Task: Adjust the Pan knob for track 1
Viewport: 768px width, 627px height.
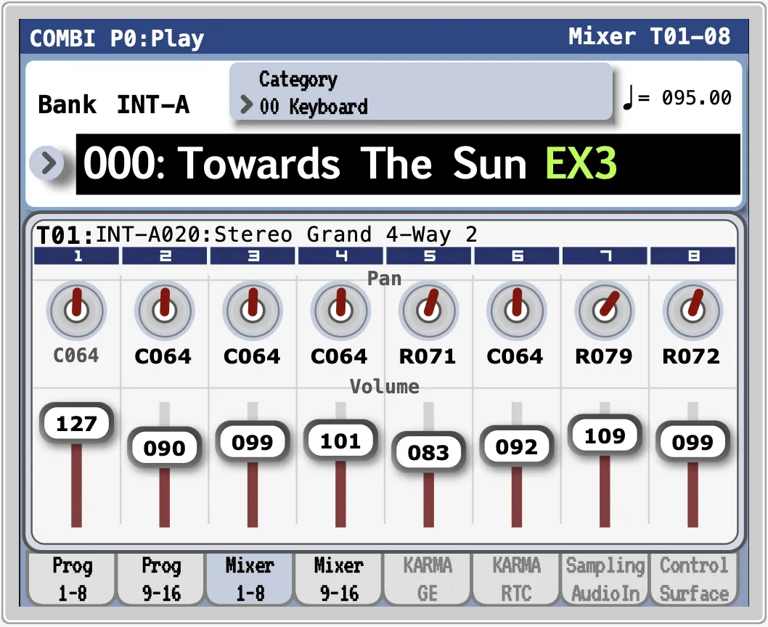Action: [76, 310]
